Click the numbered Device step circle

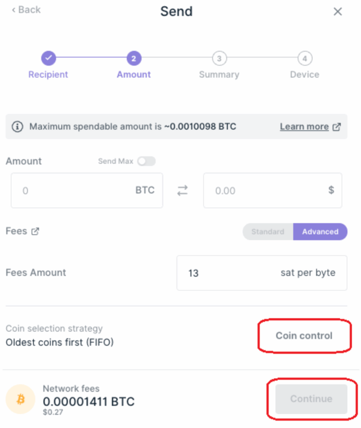(305, 59)
